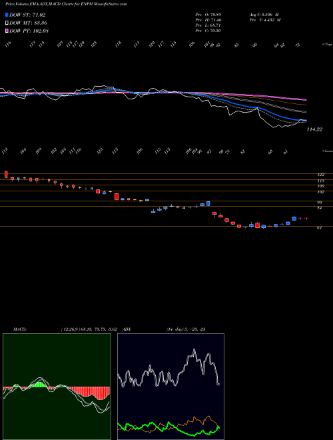Image resolution: width=333 pixels, height=440 pixels.
Task: Click the 'Pre C: 70.30' value
Action: tap(208, 31)
